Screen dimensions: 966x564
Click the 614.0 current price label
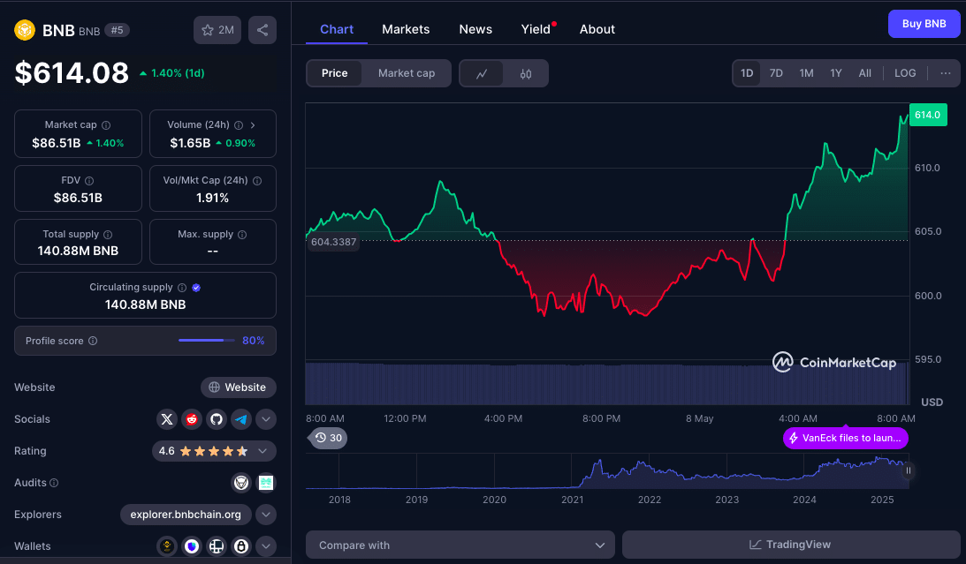click(x=928, y=115)
